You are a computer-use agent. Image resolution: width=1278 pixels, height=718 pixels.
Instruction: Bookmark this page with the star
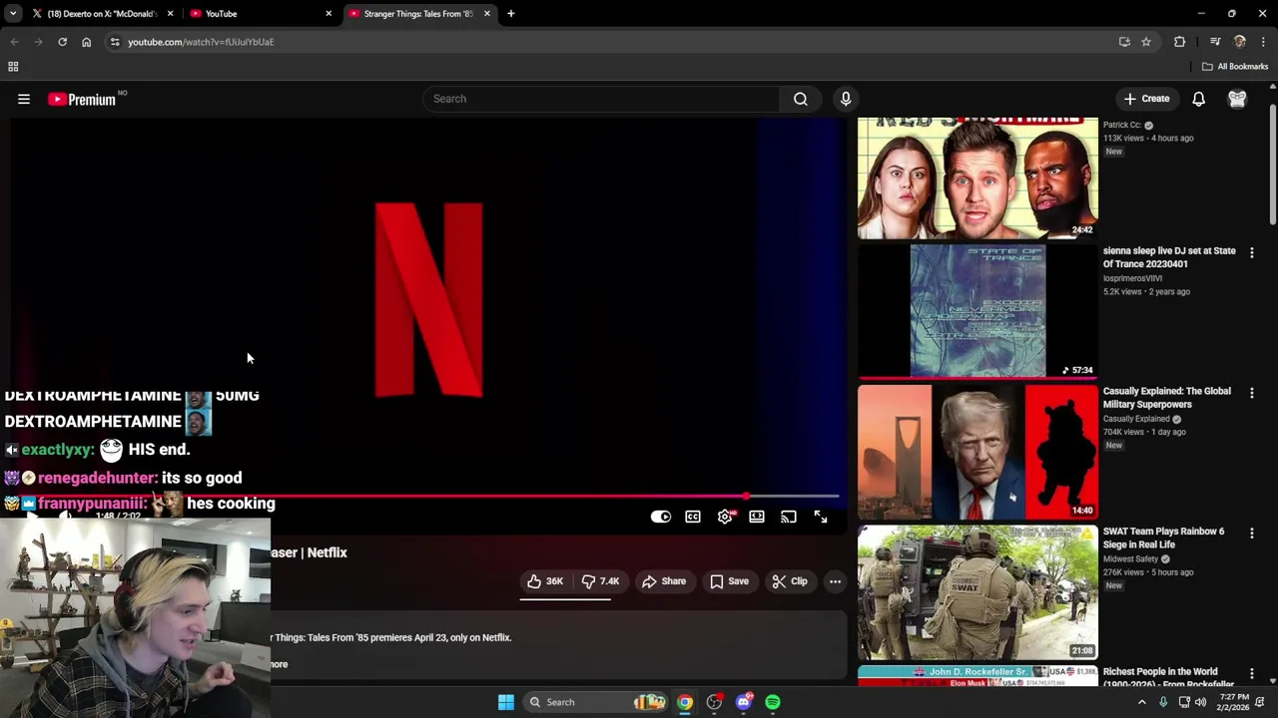click(x=1146, y=42)
